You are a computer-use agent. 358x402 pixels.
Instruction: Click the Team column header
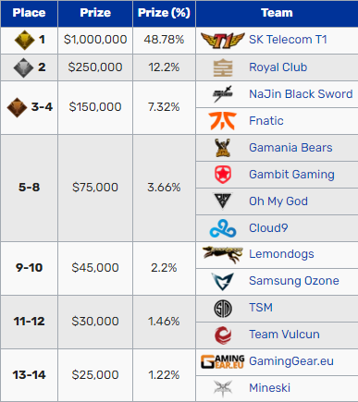coord(277,13)
